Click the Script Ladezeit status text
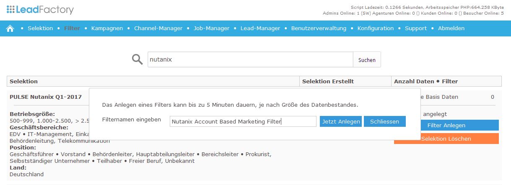The width and height of the screenshot is (511, 185). [427, 8]
